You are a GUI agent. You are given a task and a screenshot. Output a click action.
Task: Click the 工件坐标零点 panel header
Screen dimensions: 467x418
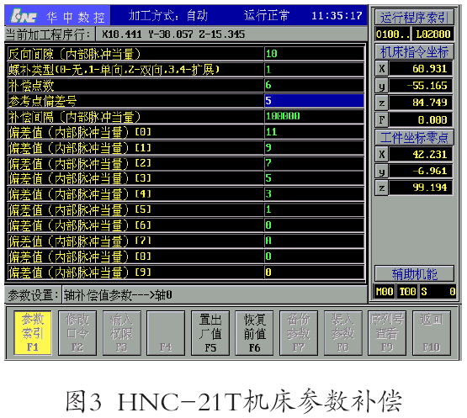(414, 137)
